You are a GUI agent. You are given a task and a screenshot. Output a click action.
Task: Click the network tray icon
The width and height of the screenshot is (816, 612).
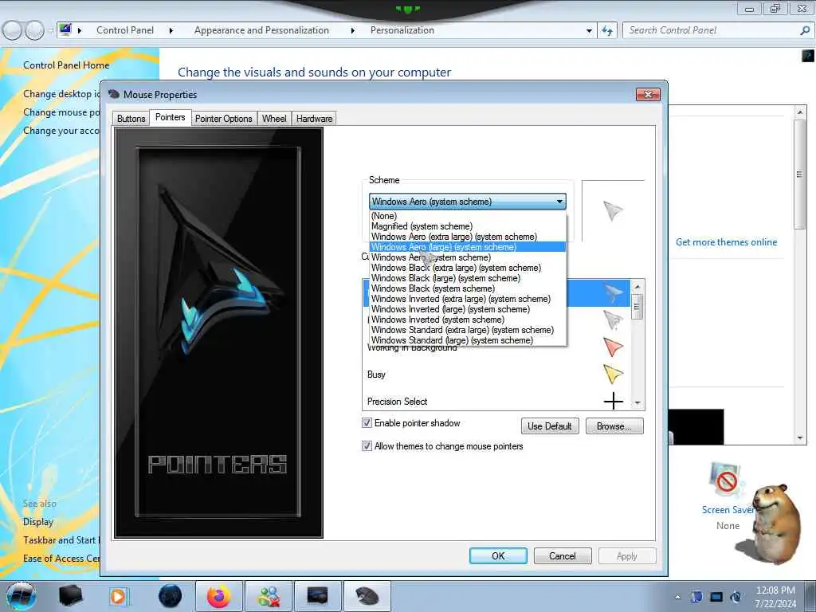pos(716,597)
